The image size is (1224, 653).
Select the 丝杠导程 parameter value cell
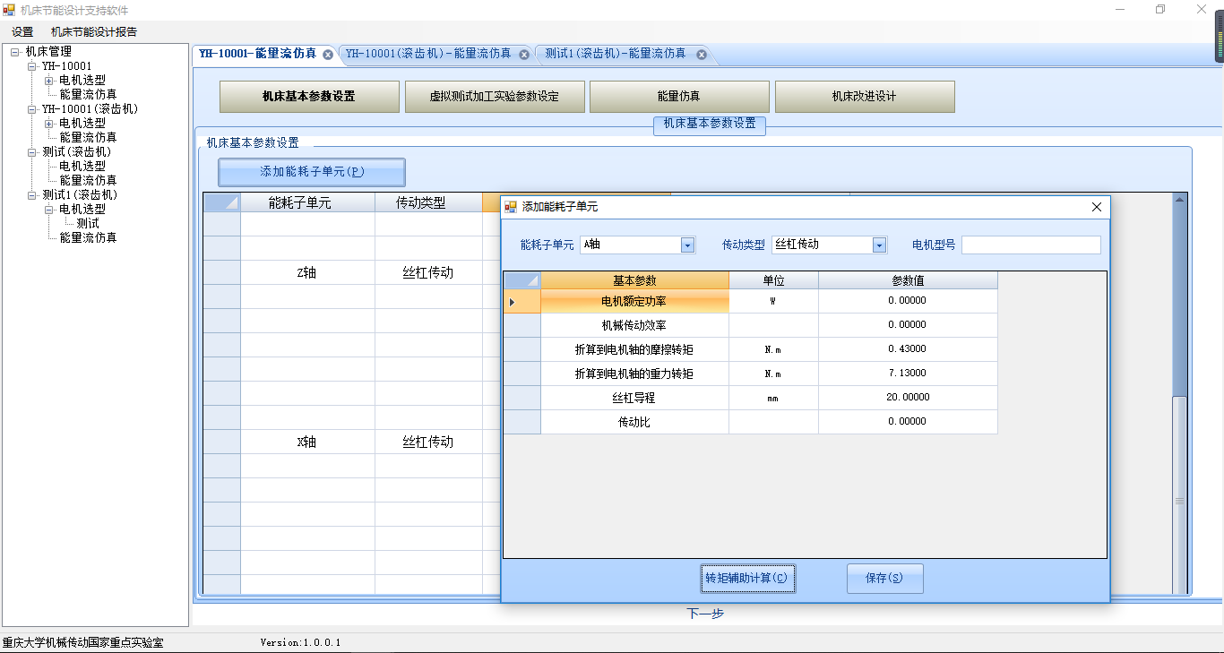[x=907, y=398]
